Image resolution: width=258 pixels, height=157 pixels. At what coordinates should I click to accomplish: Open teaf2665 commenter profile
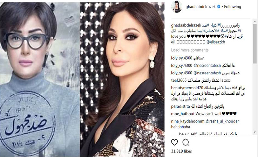179,80
